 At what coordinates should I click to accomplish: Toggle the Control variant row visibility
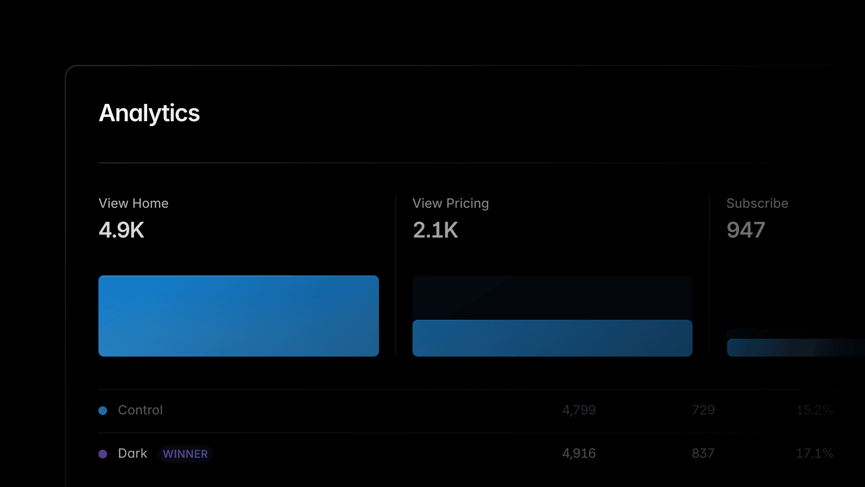click(x=140, y=410)
